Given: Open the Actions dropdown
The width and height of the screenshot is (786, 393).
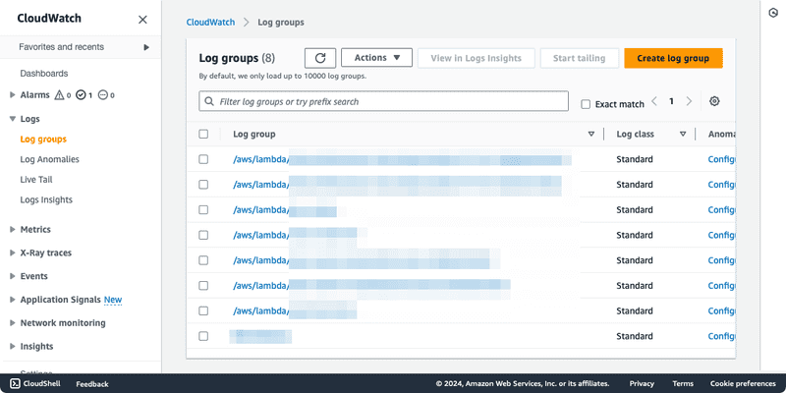Looking at the screenshot, I should 376,58.
